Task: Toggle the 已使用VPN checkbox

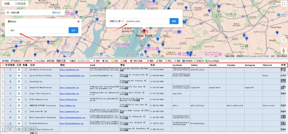Action: click(22, 61)
